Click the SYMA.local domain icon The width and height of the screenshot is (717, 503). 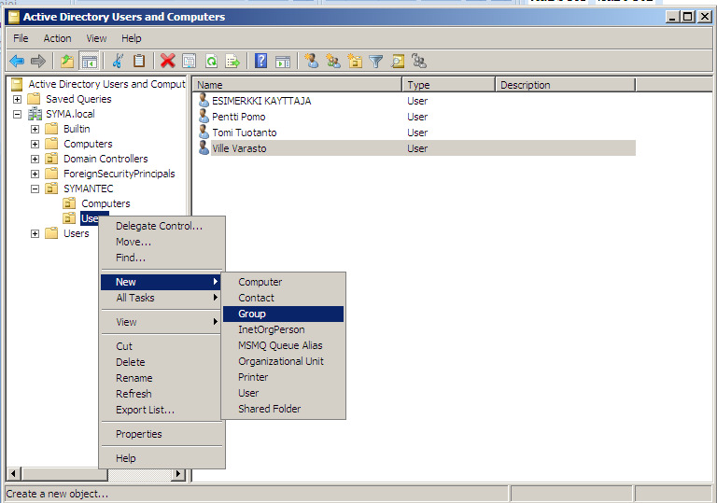pyautogui.click(x=35, y=114)
